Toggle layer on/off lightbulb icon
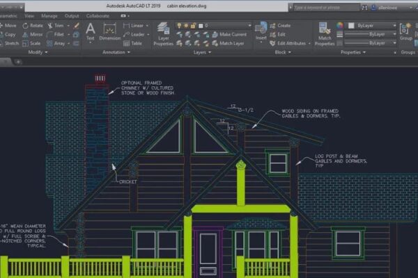418x278 pixels. pos(179,26)
